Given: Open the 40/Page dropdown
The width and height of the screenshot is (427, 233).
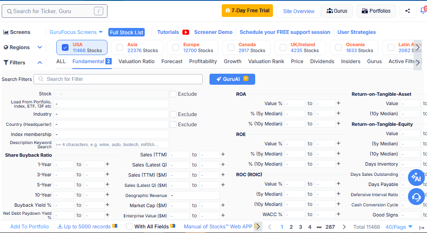Looking at the screenshot, I should coord(399,227).
